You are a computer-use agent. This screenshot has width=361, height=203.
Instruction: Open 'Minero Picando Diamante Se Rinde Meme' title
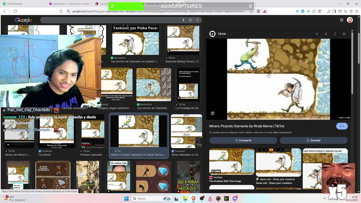[247, 126]
